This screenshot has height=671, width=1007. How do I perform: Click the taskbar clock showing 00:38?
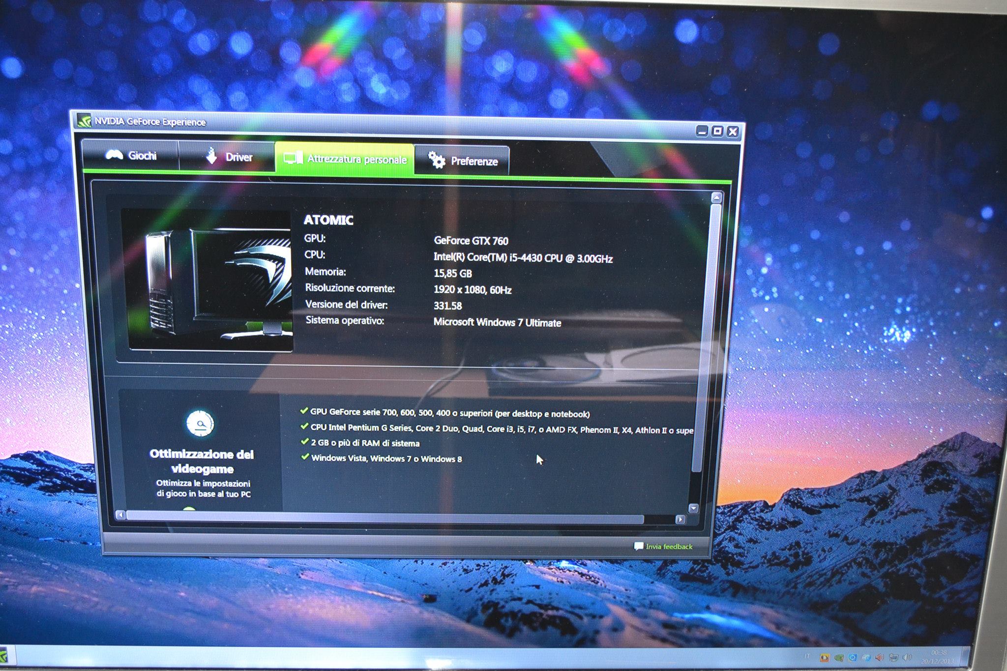click(938, 656)
